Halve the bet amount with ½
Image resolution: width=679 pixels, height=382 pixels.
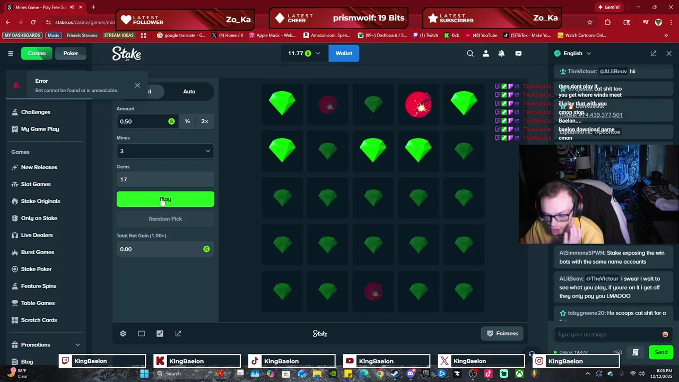pyautogui.click(x=187, y=121)
